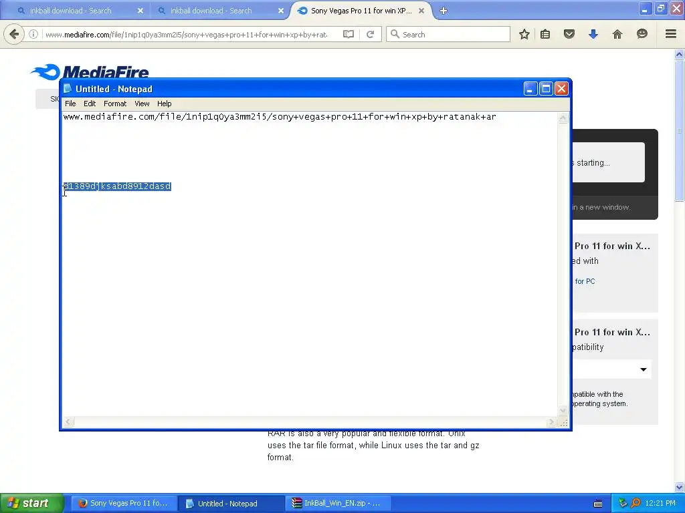Click the 12:21 PM taskbar clock

pos(660,503)
